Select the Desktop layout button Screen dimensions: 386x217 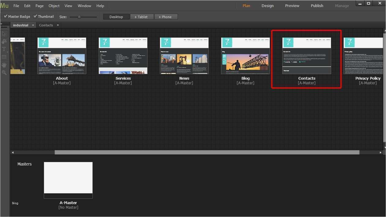tap(116, 17)
